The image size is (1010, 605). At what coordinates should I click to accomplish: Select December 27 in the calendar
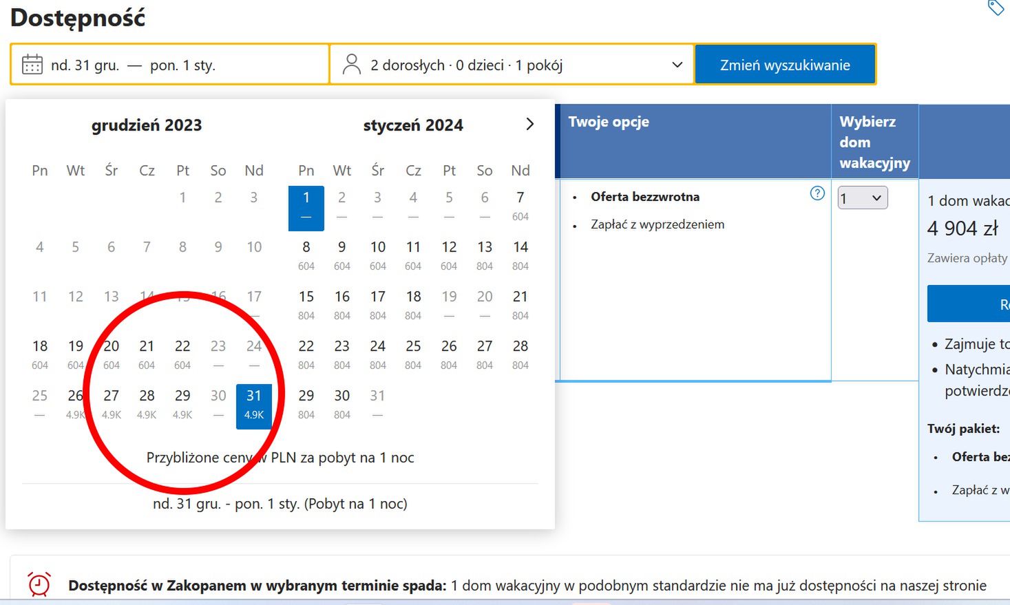click(111, 396)
